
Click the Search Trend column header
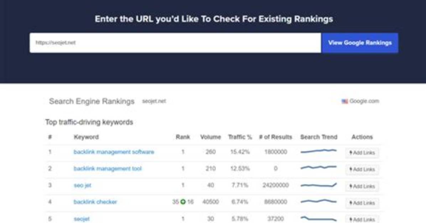319,137
